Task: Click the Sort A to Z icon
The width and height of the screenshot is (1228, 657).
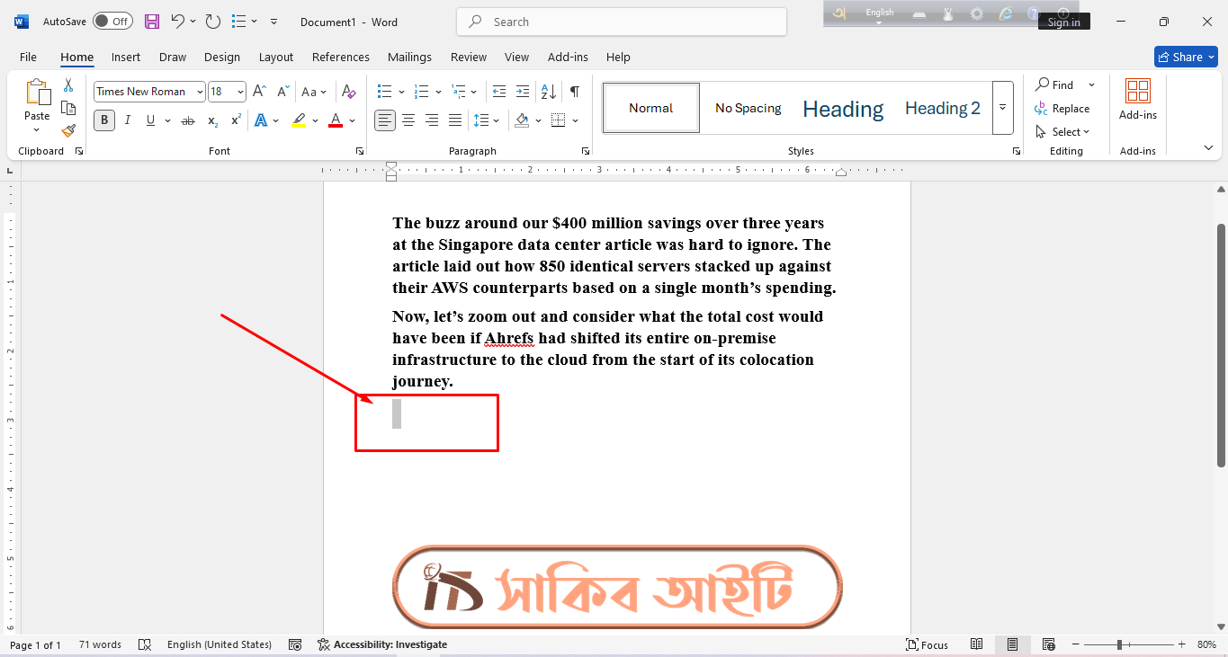Action: [x=548, y=92]
